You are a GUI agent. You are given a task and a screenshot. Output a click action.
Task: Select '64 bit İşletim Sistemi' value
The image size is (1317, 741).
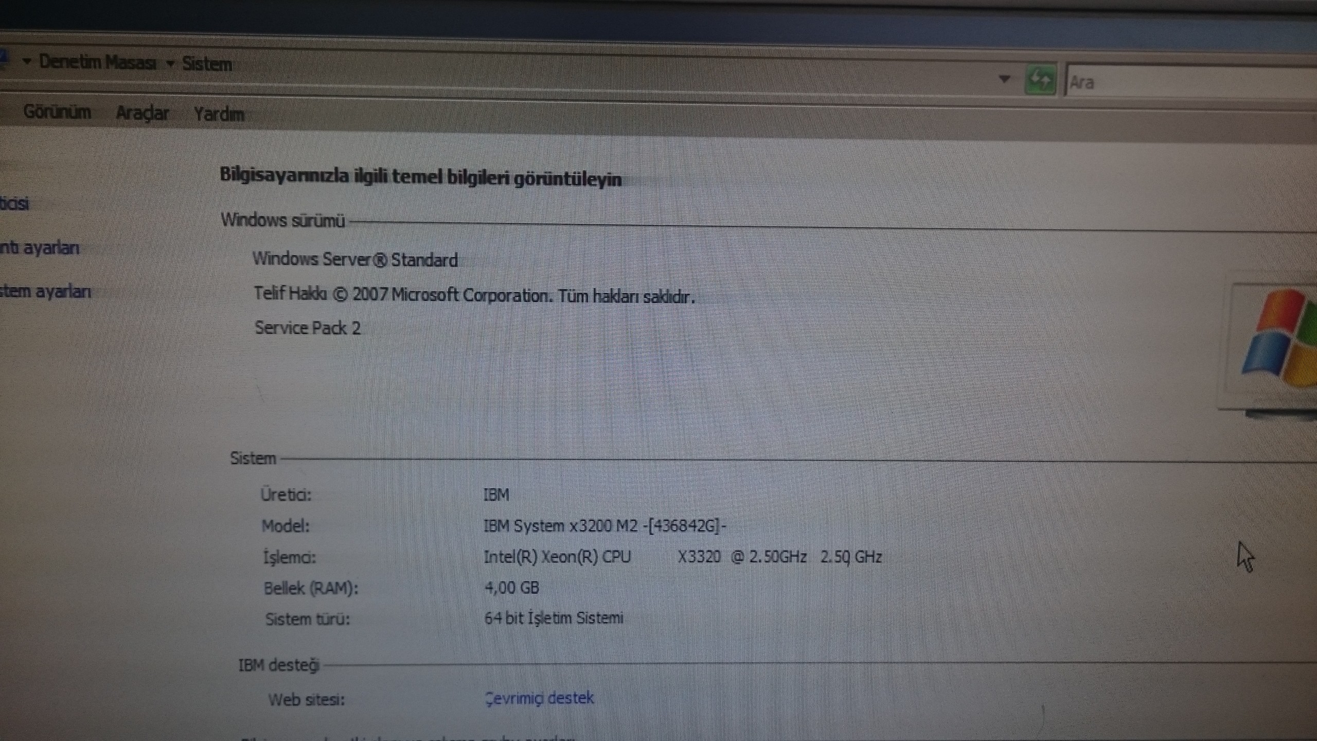point(554,618)
